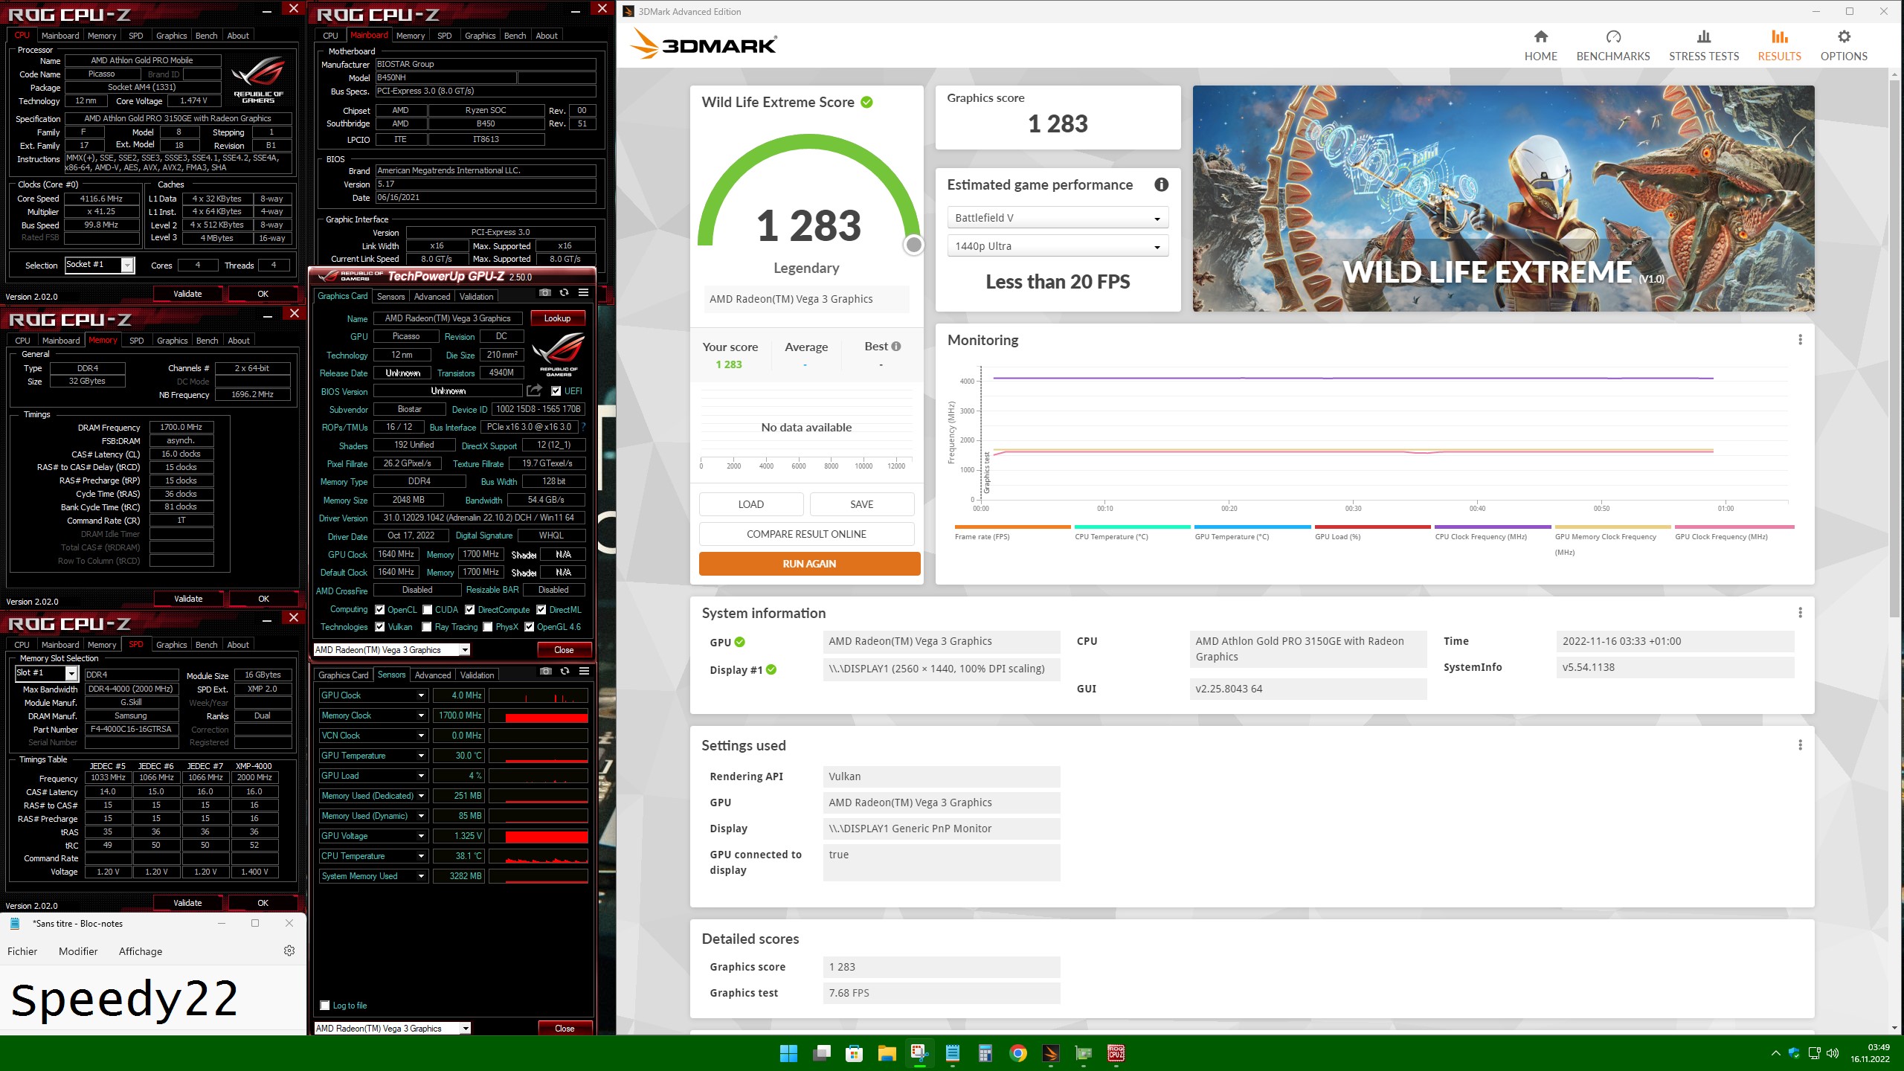This screenshot has height=1071, width=1904.
Task: Toggle the PhysX checkbox
Action: [488, 627]
